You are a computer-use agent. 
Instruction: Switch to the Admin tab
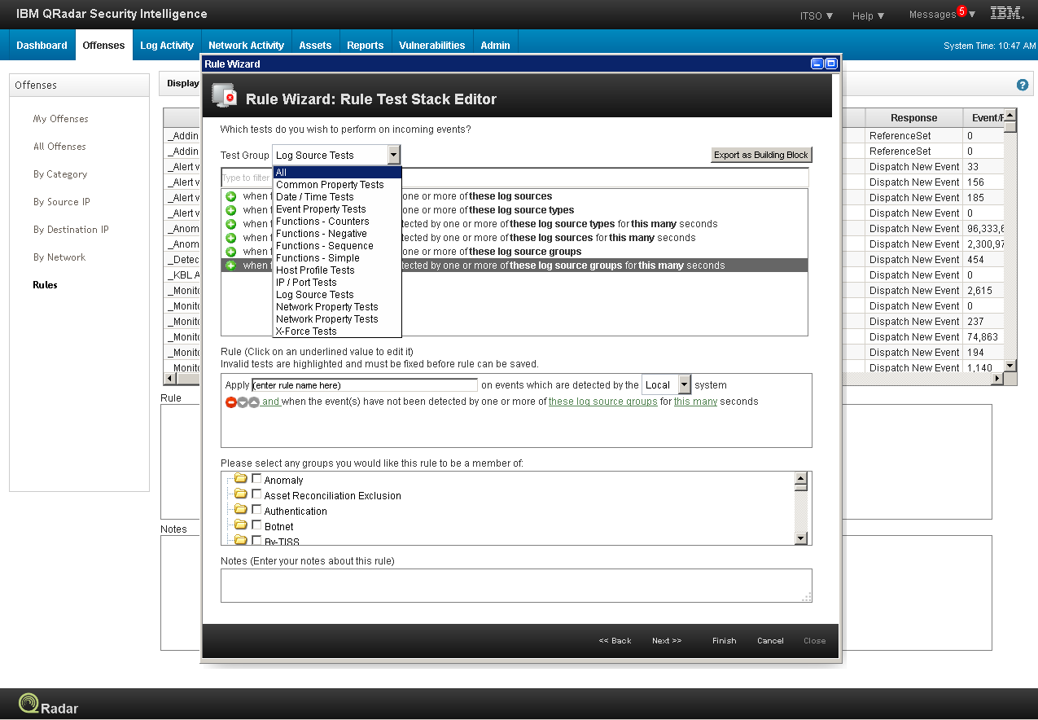[x=495, y=46]
